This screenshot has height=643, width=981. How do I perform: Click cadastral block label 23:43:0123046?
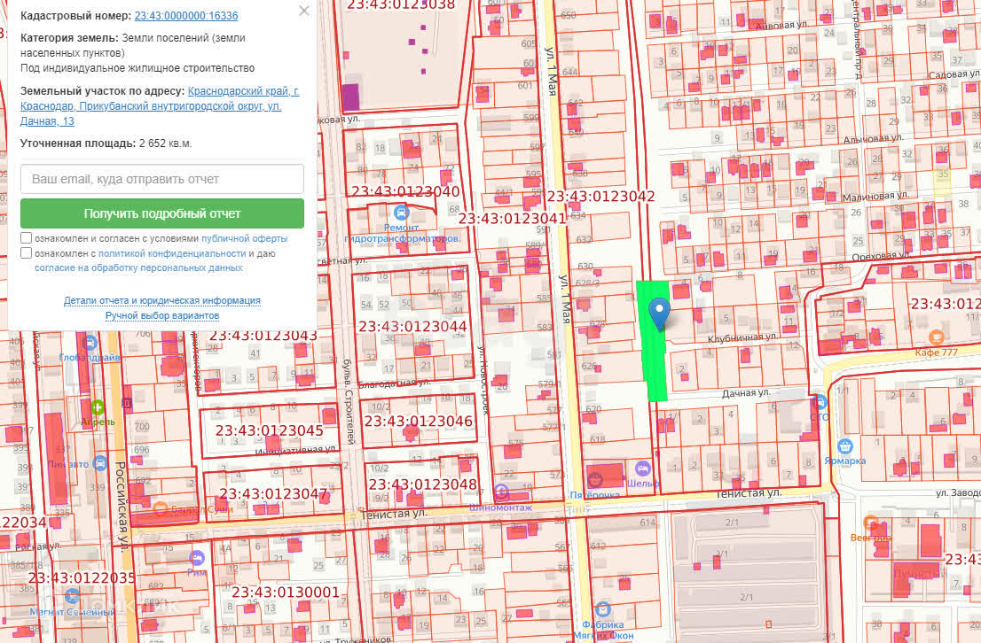coord(419,422)
